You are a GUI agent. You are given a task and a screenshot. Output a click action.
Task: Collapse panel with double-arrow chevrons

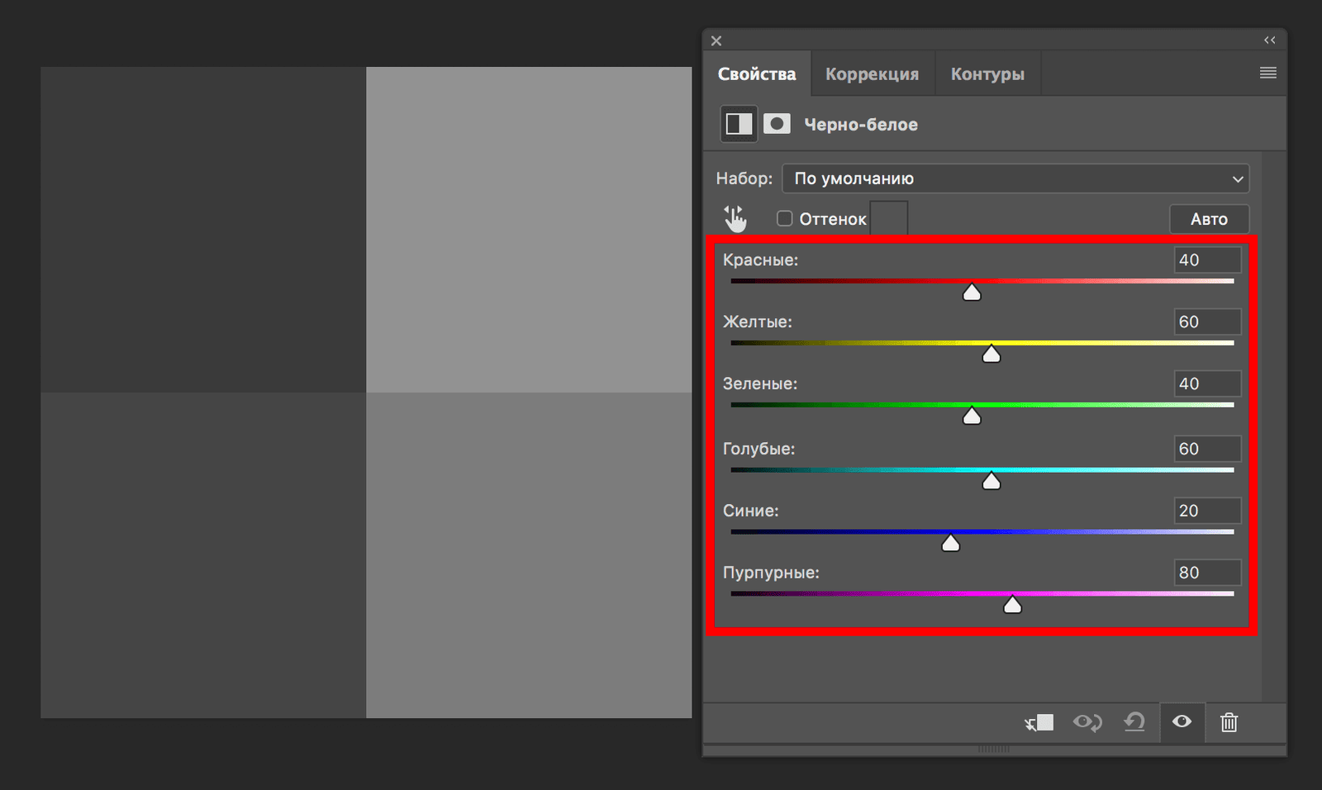(1269, 40)
